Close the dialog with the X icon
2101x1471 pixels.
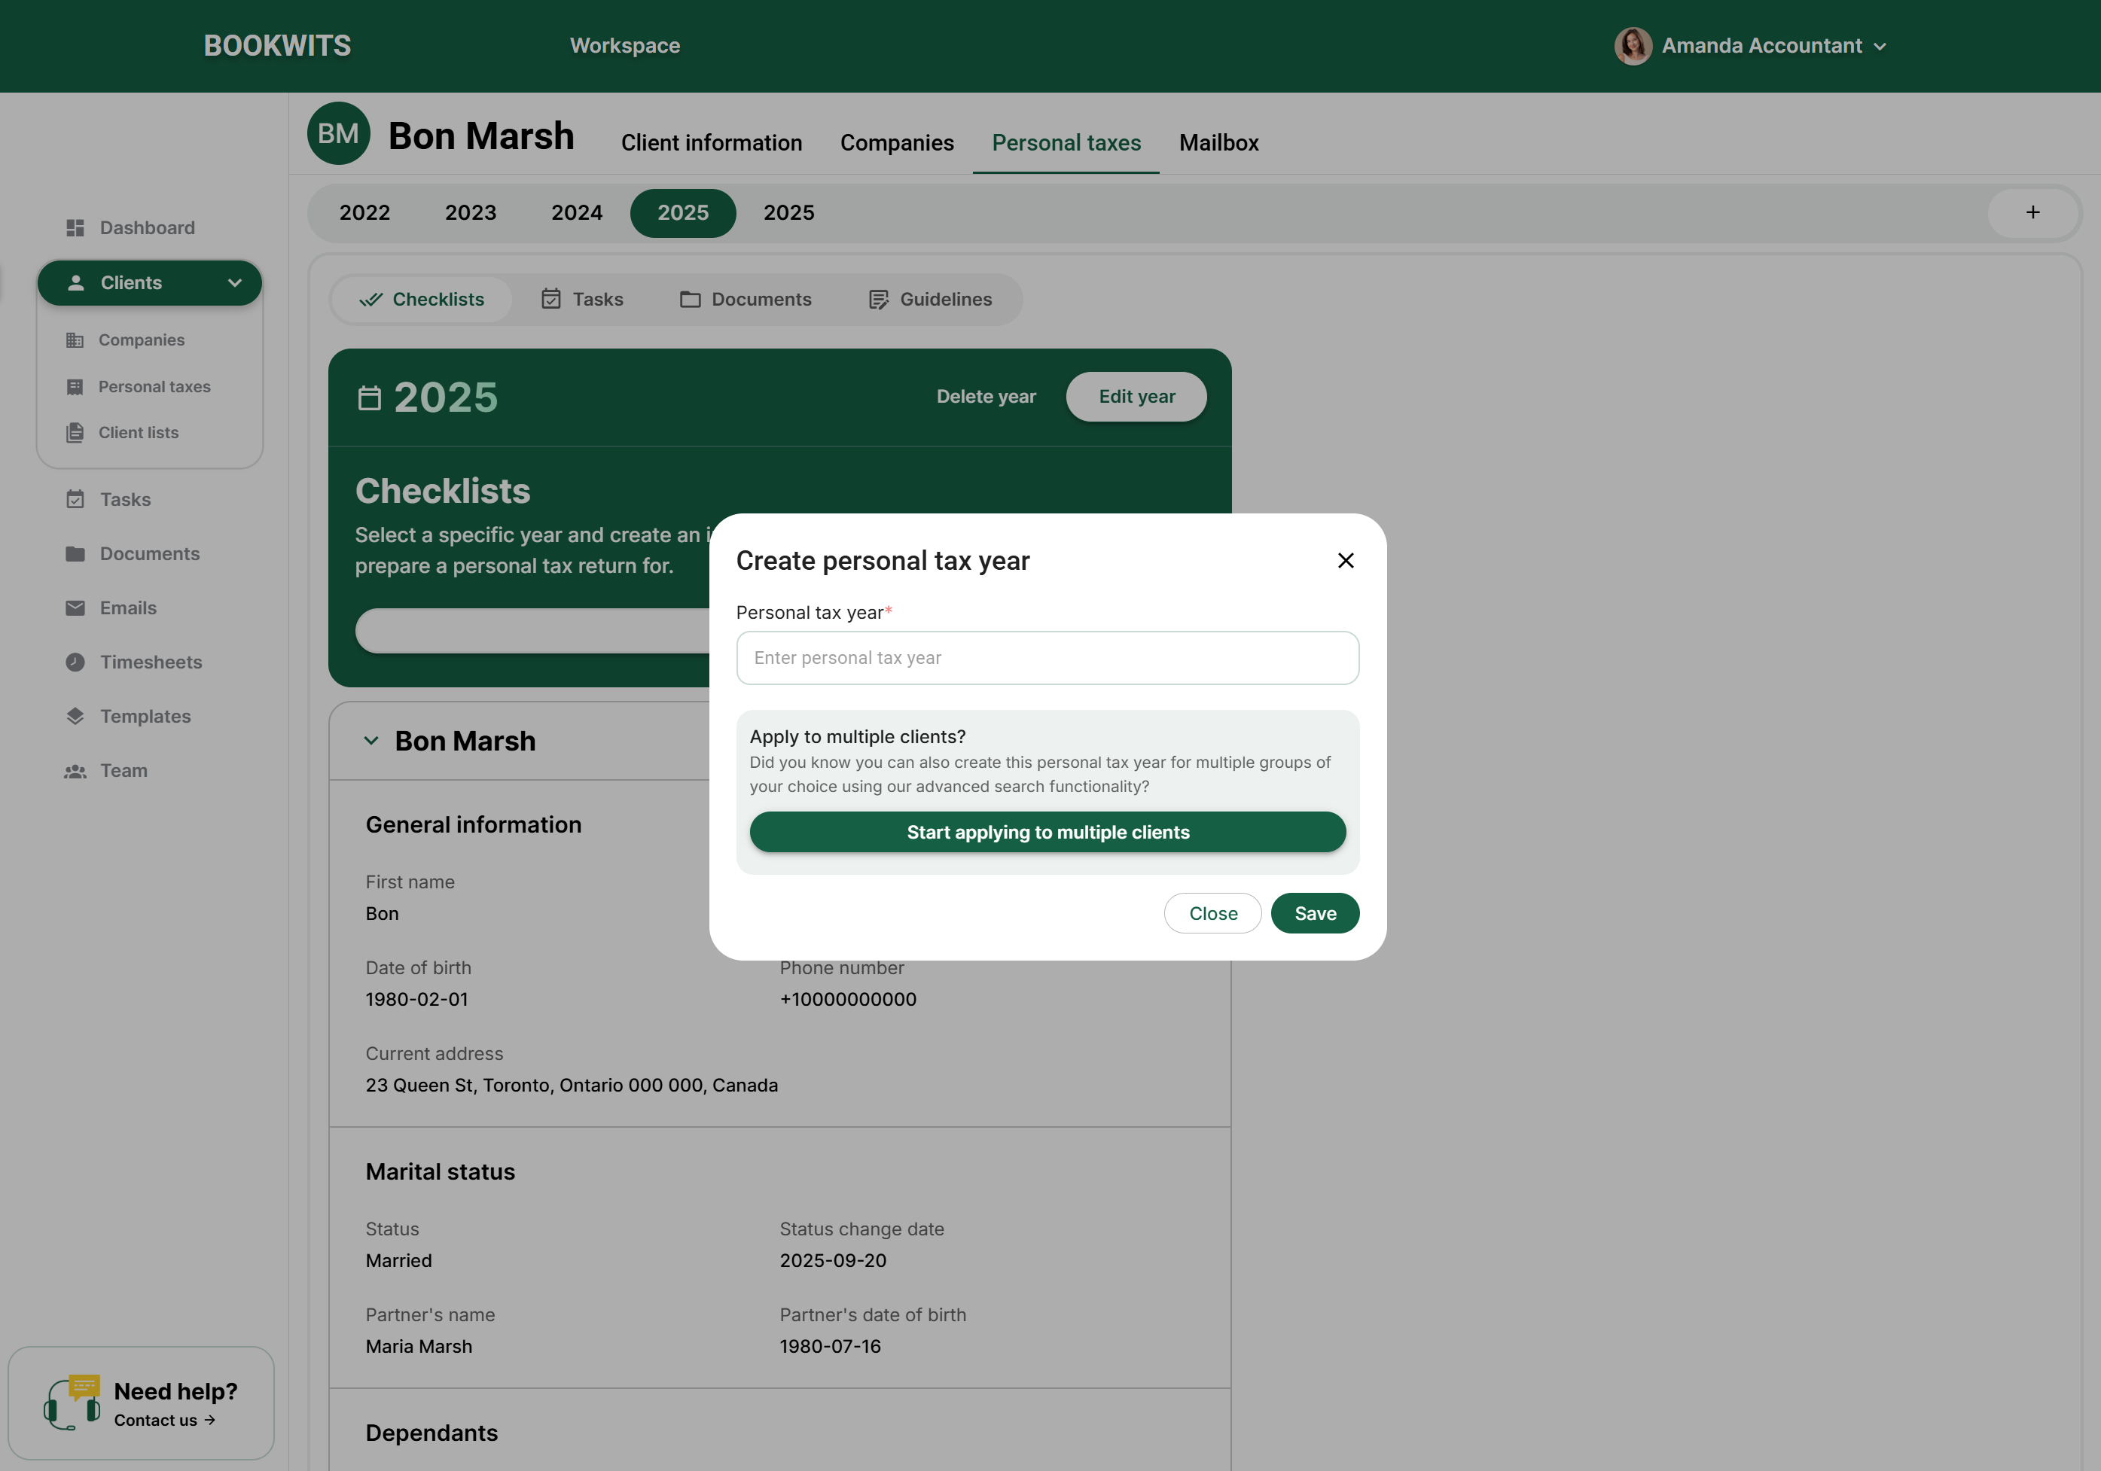click(x=1345, y=561)
